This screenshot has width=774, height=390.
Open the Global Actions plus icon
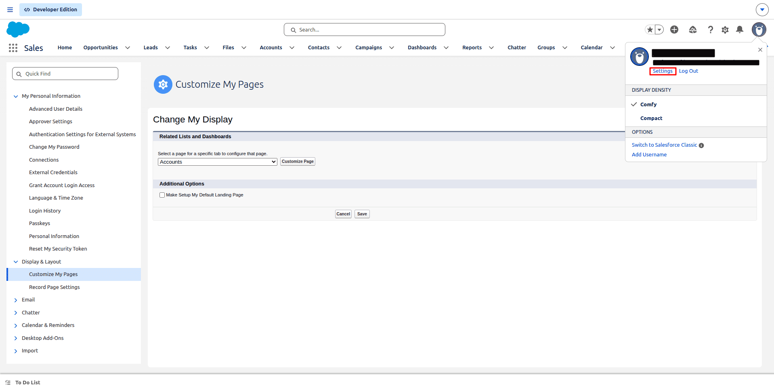point(674,30)
